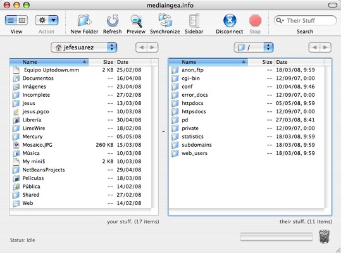Click the LimeWire folder name
Screen dimensions: 341x253
[x=34, y=128]
